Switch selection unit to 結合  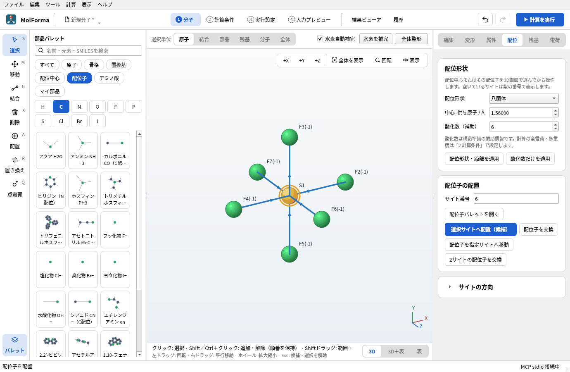[204, 39]
